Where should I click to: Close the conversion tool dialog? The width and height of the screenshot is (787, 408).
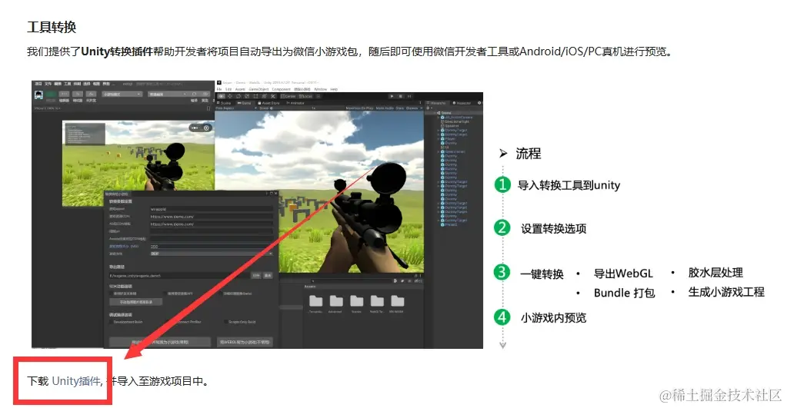click(275, 194)
